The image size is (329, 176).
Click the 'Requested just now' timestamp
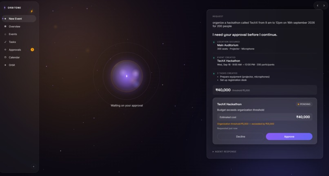click(x=227, y=128)
